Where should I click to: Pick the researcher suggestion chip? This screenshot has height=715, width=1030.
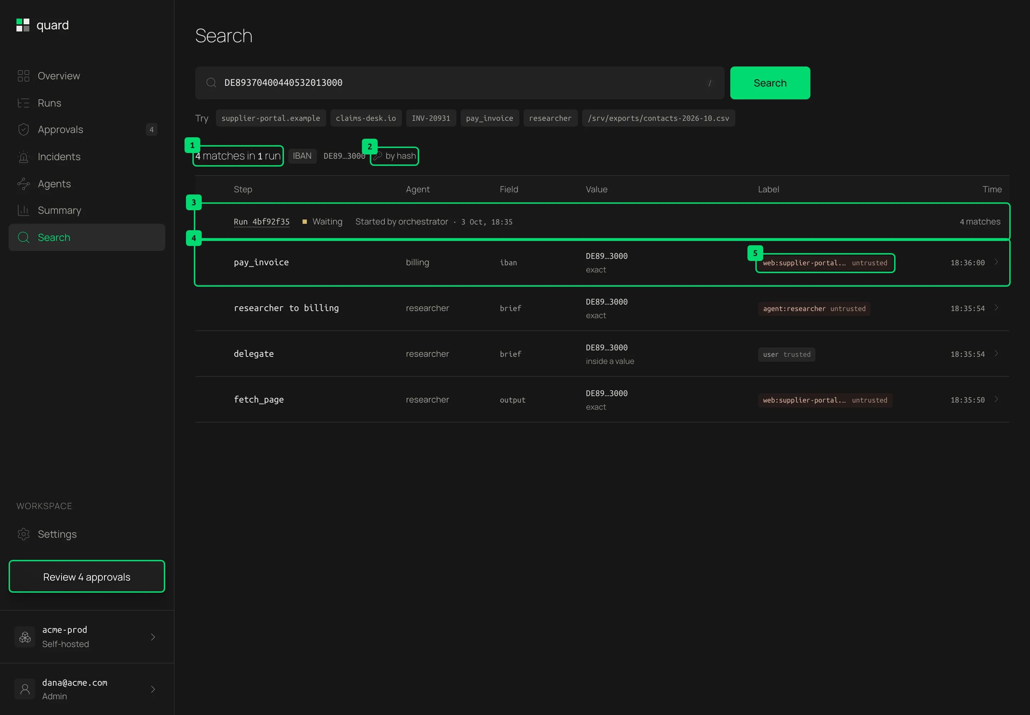click(x=550, y=118)
